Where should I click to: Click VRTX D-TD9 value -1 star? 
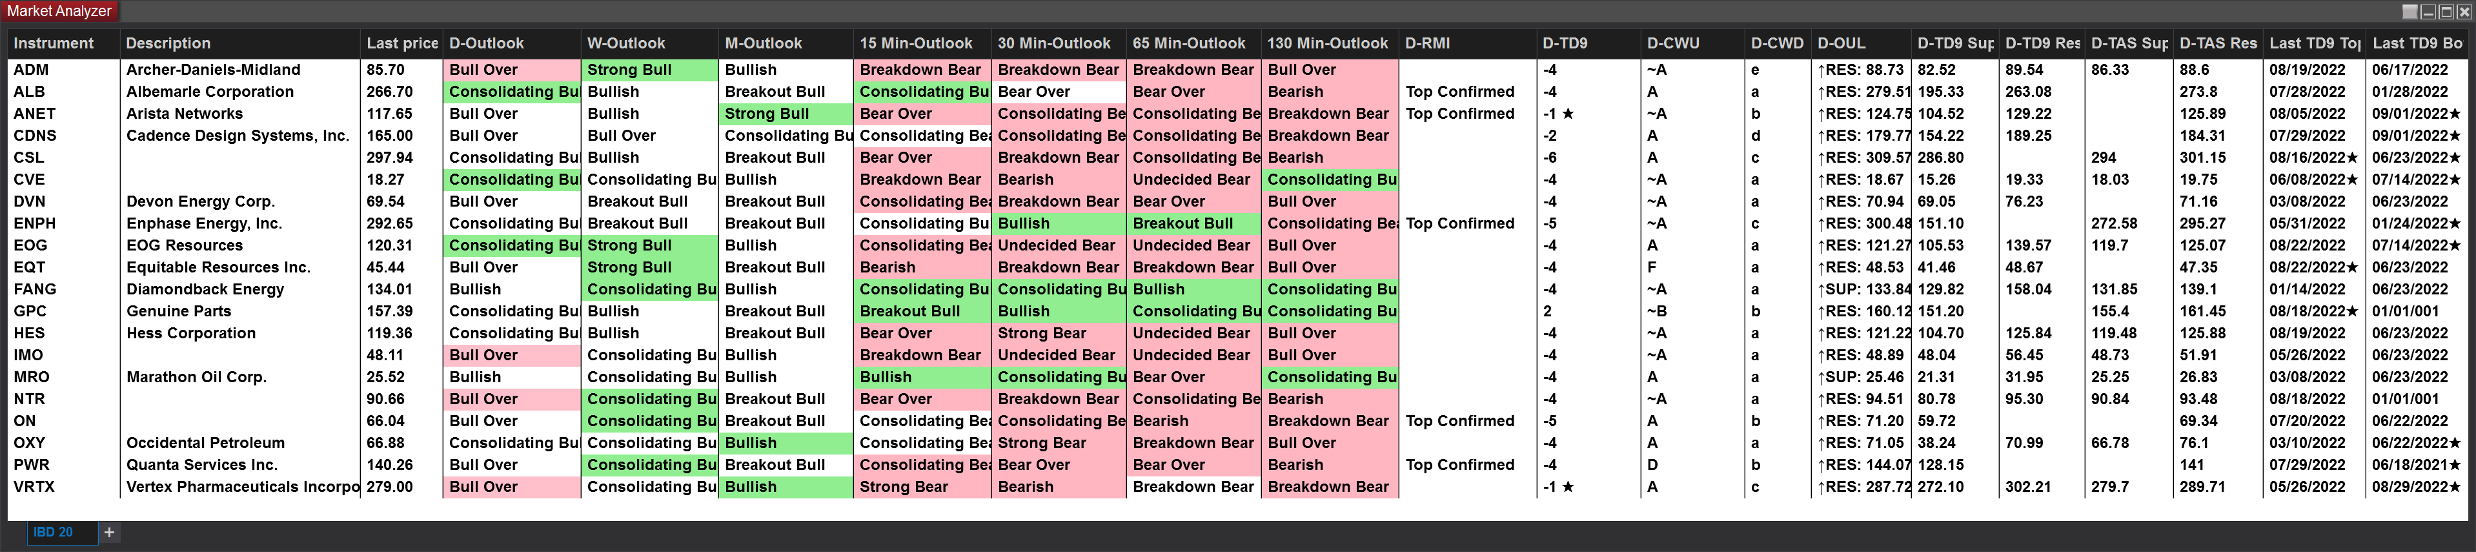pyautogui.click(x=1588, y=487)
